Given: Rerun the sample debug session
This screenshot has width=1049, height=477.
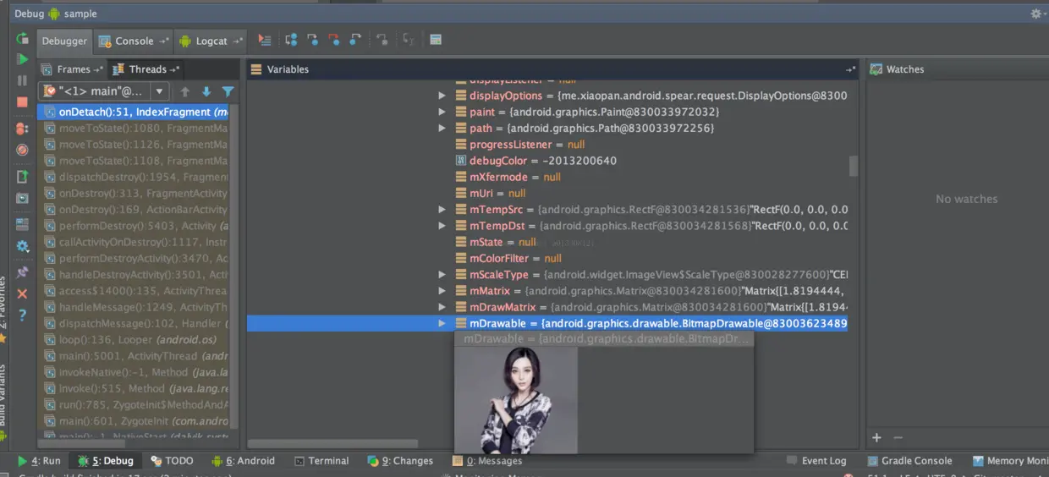Looking at the screenshot, I should [22, 39].
